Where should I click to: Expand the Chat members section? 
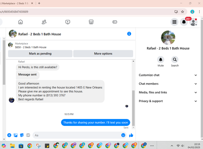[x=168, y=84]
